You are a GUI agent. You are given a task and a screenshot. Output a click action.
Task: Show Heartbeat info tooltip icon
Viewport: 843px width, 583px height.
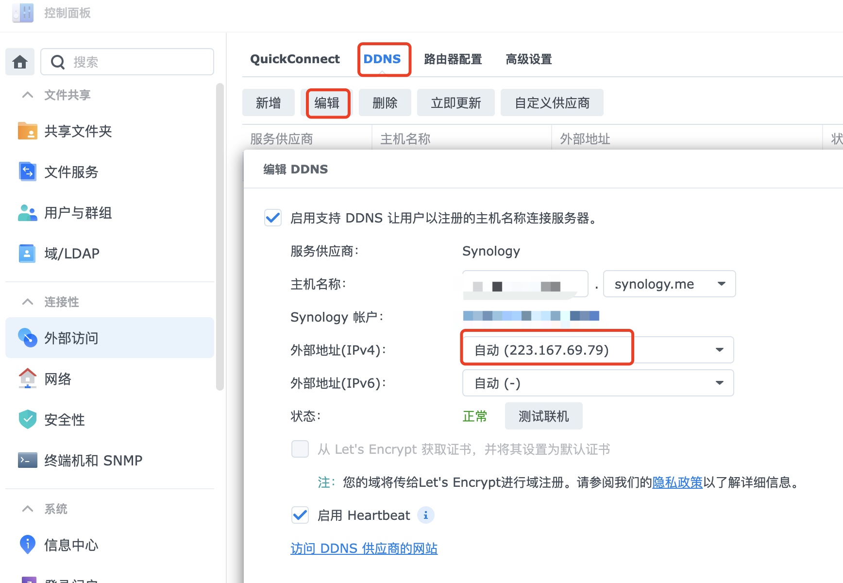[x=426, y=515]
